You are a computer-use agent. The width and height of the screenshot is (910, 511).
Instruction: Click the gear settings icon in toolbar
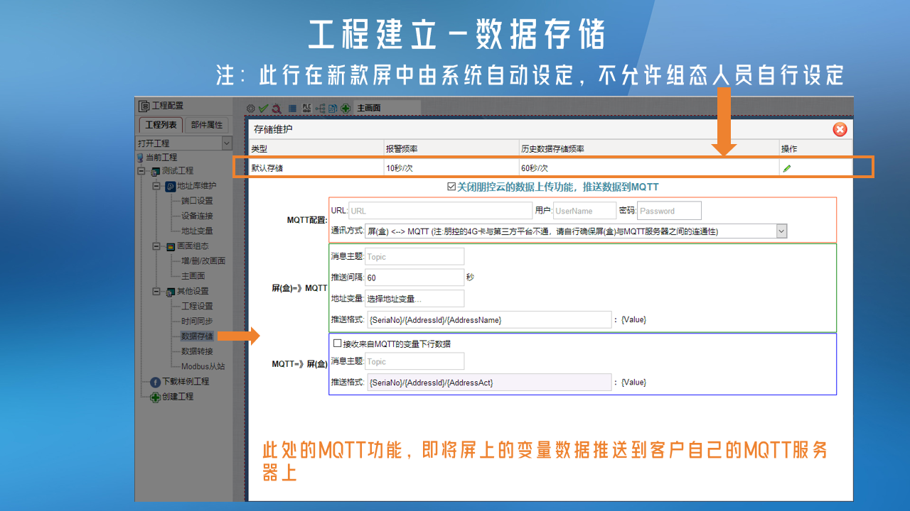click(x=251, y=108)
